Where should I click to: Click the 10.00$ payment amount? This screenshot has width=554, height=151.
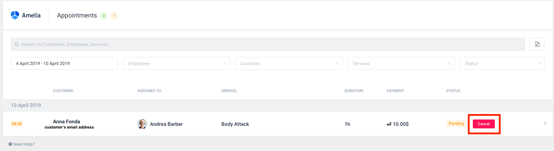[x=401, y=124]
